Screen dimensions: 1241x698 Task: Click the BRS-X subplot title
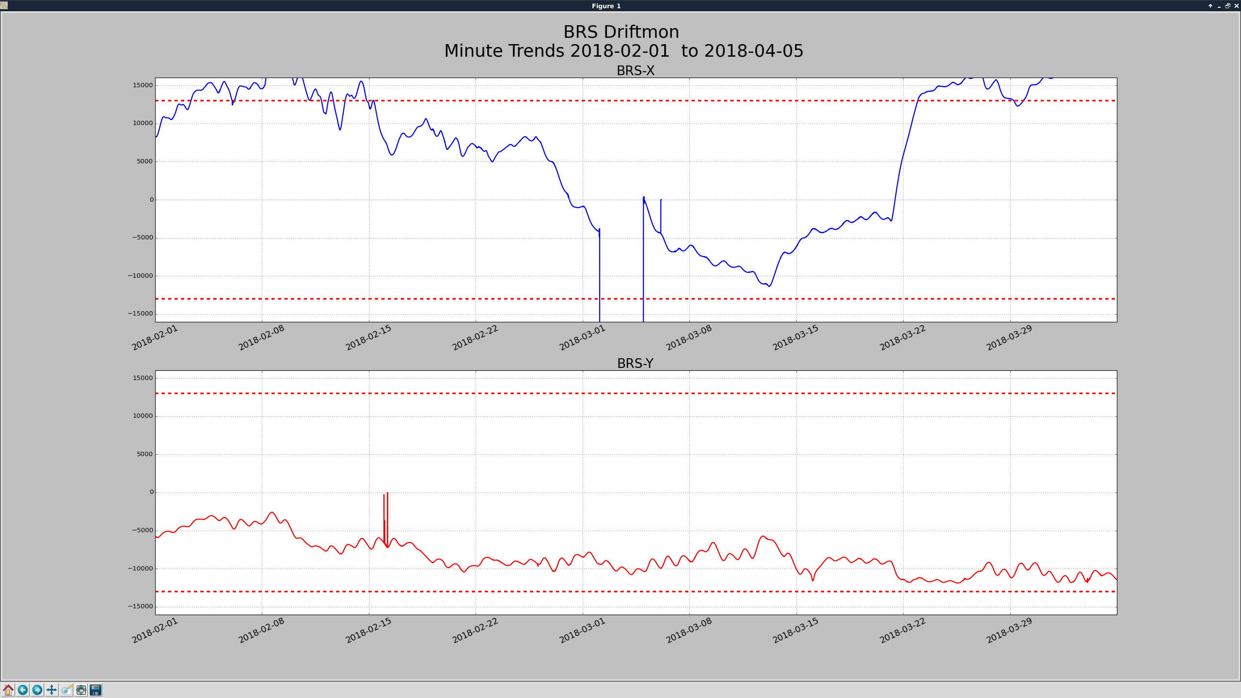[635, 71]
